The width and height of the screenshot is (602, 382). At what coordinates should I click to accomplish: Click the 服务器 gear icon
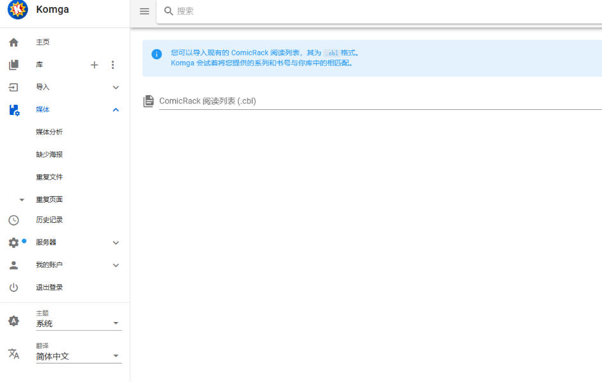pos(13,243)
